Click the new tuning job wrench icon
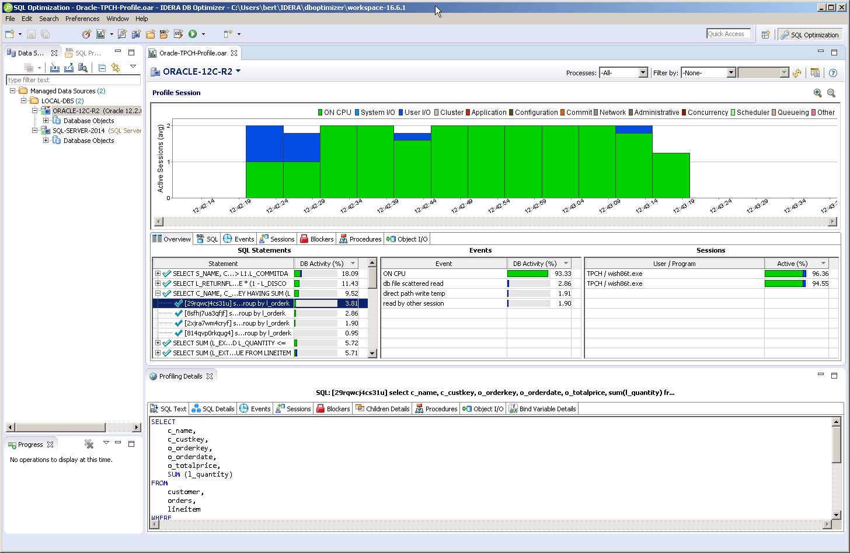 pos(122,34)
